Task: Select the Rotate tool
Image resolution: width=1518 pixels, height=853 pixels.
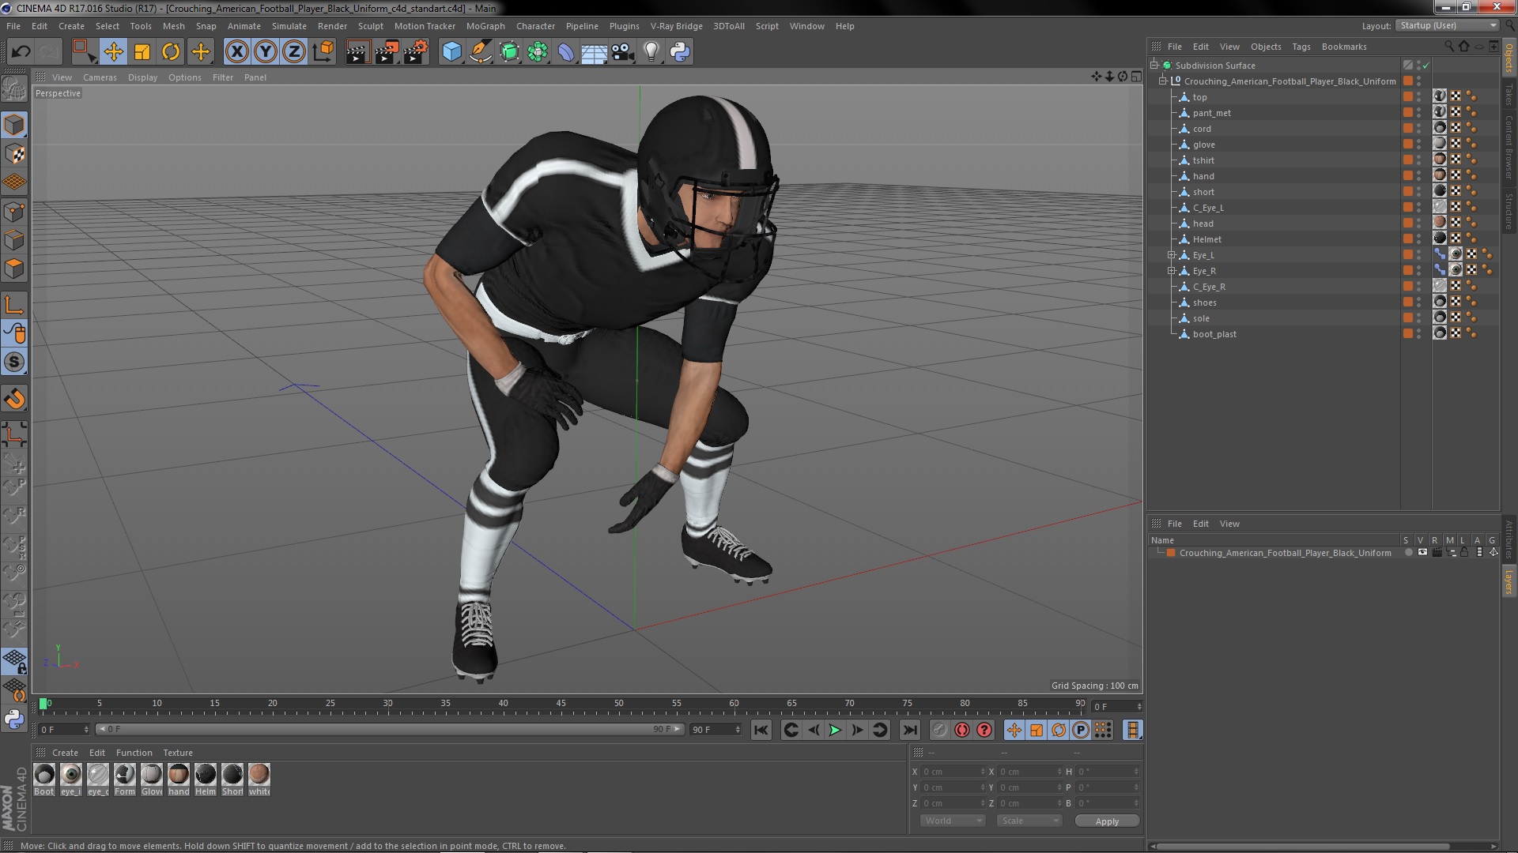Action: (x=171, y=52)
